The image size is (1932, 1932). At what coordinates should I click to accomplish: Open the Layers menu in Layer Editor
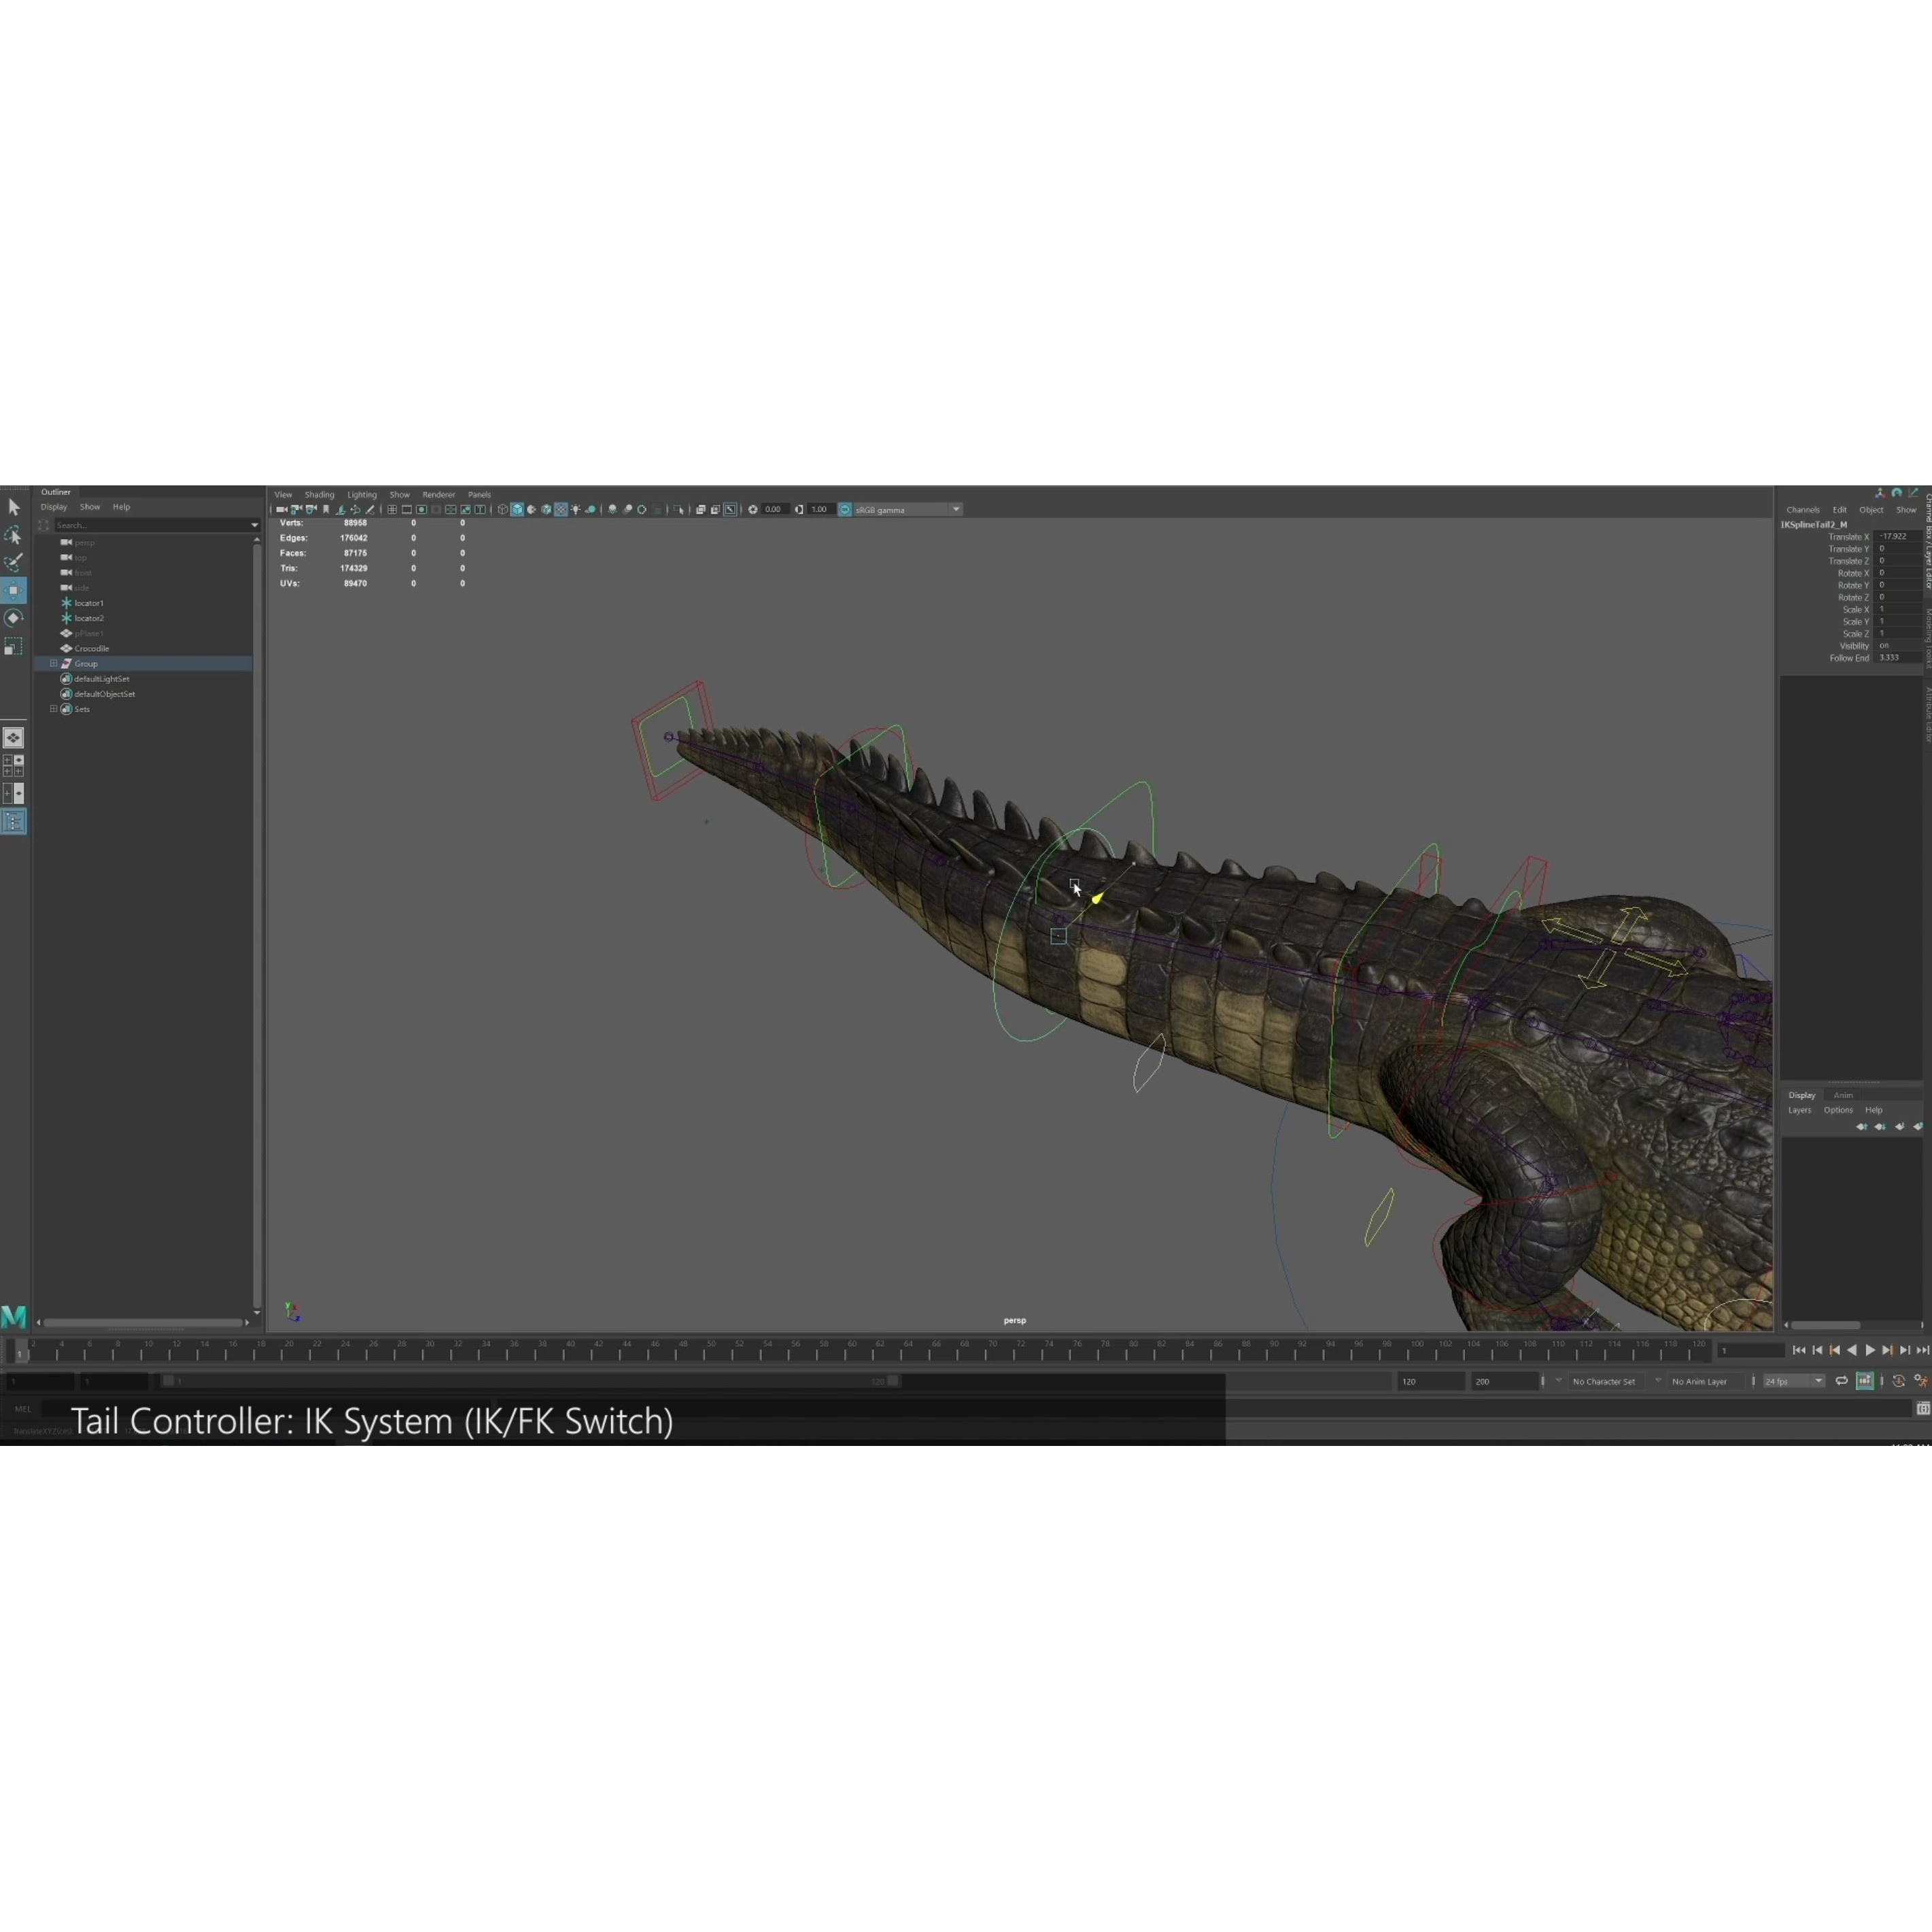1800,1110
